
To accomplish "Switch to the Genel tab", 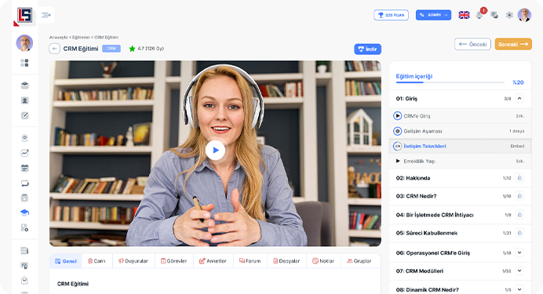I will coord(66,261).
